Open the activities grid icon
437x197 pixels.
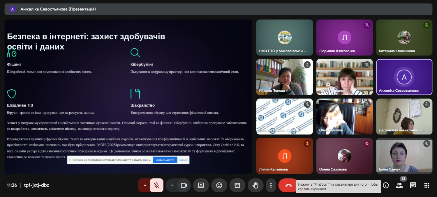coord(427,185)
